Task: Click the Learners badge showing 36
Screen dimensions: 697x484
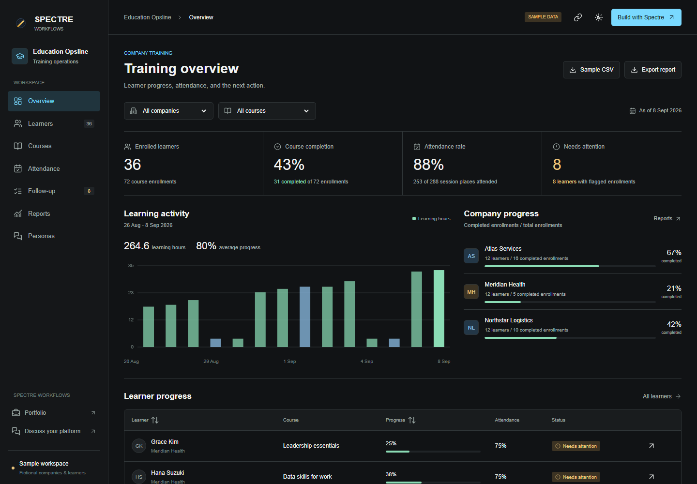Action: click(x=89, y=124)
